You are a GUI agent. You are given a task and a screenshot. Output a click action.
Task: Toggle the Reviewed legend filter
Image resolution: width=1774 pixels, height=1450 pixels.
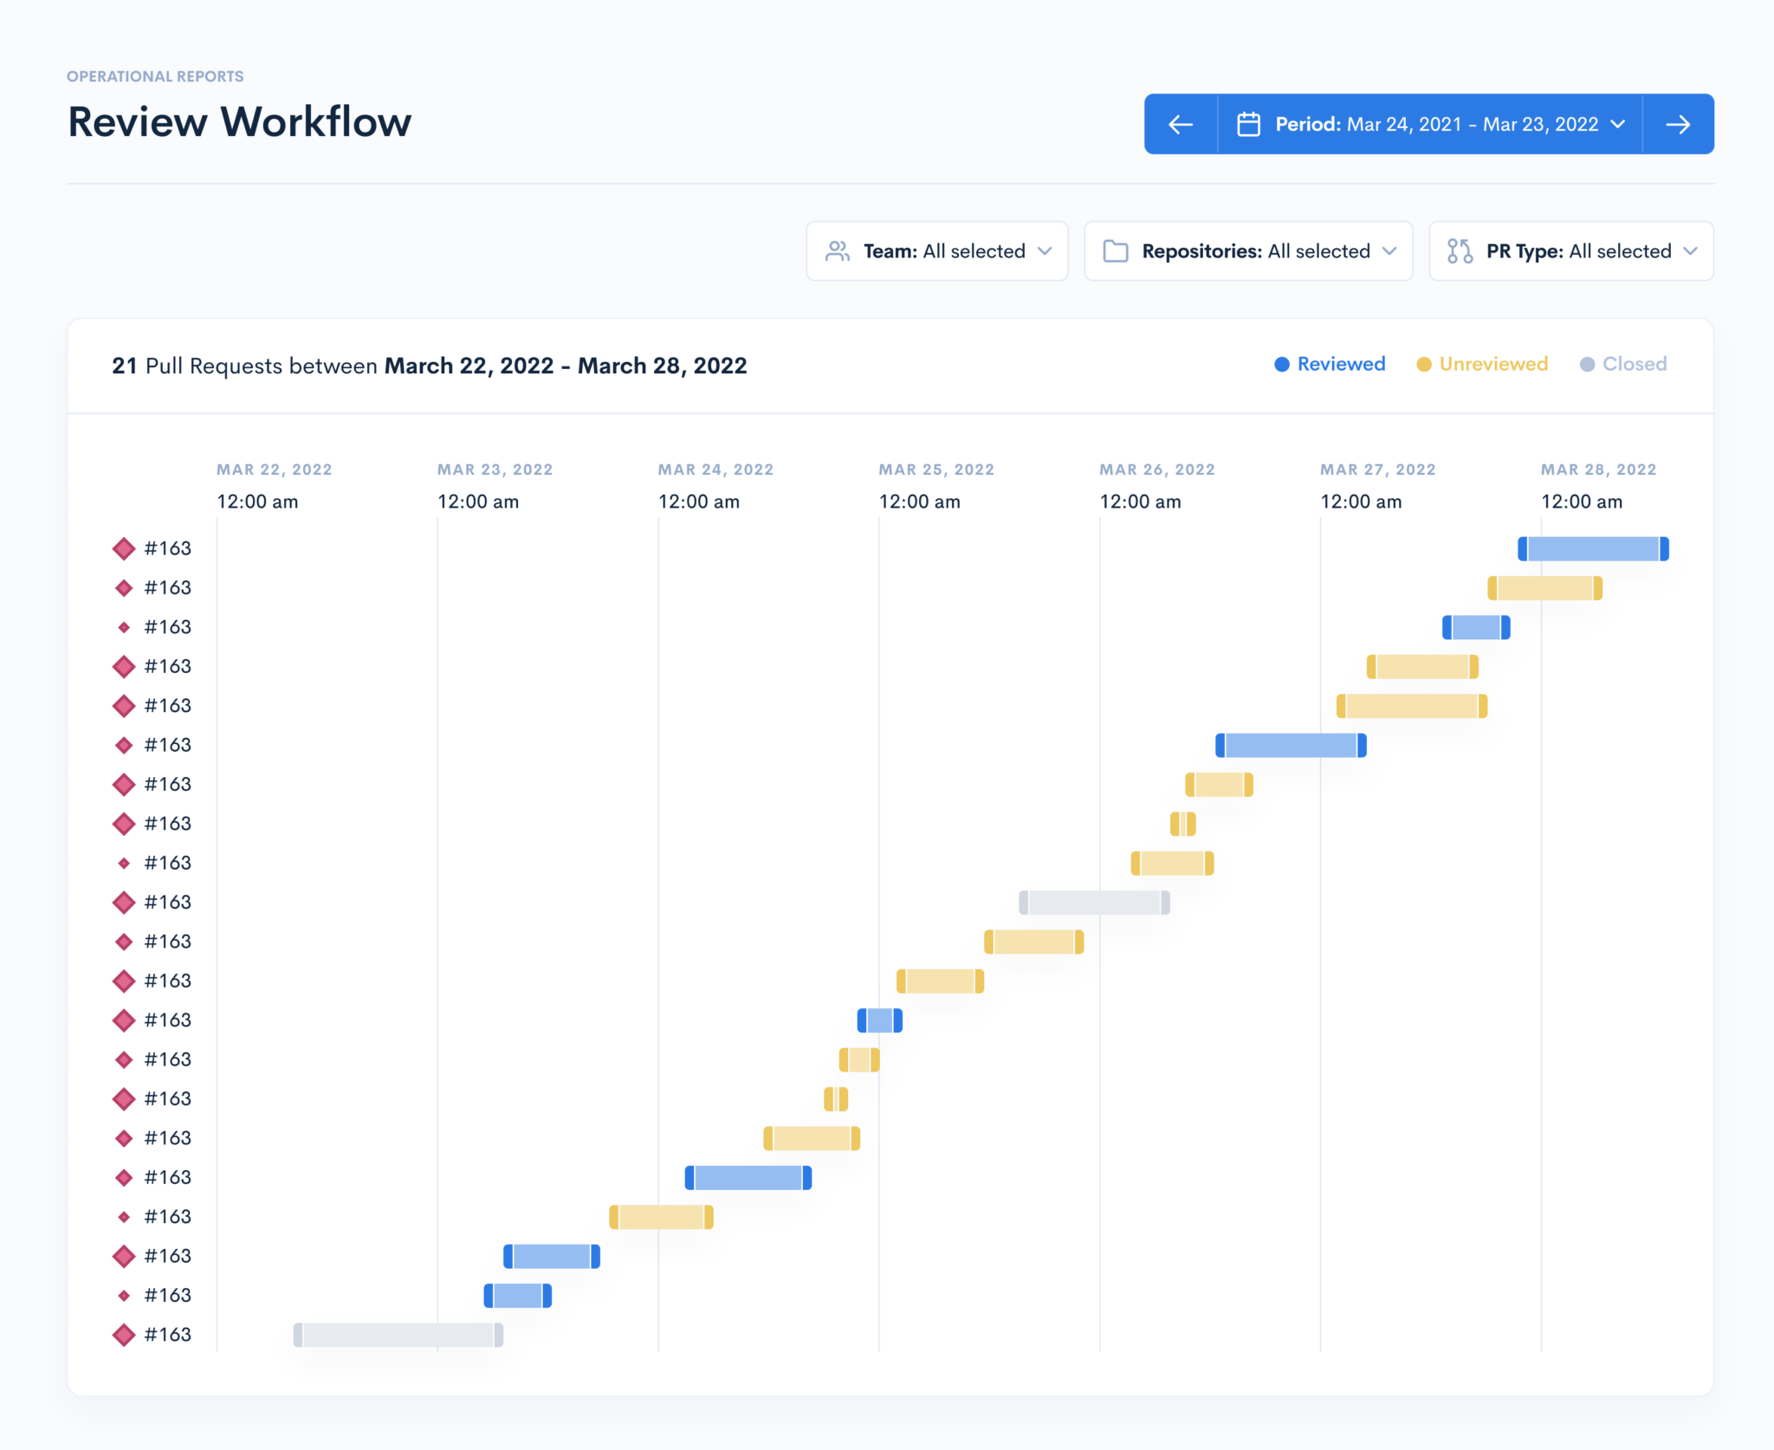tap(1330, 364)
